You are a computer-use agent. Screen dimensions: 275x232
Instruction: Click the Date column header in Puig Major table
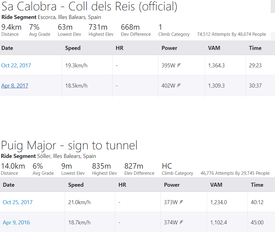(9, 185)
